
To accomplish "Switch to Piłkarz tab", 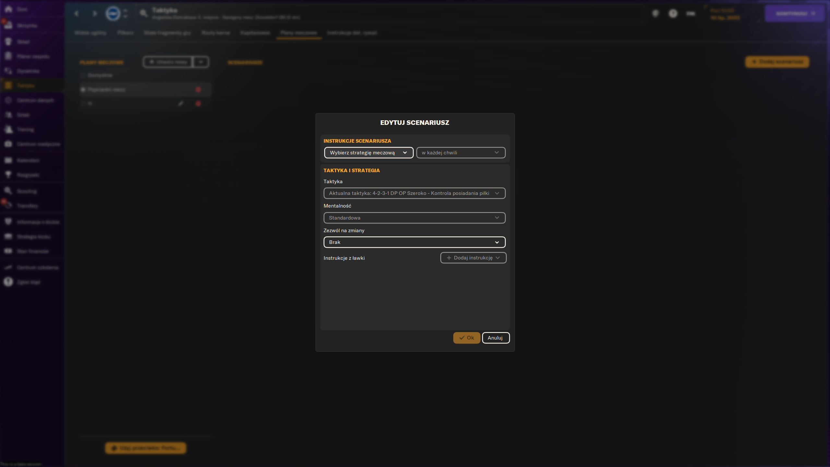I will tap(125, 33).
